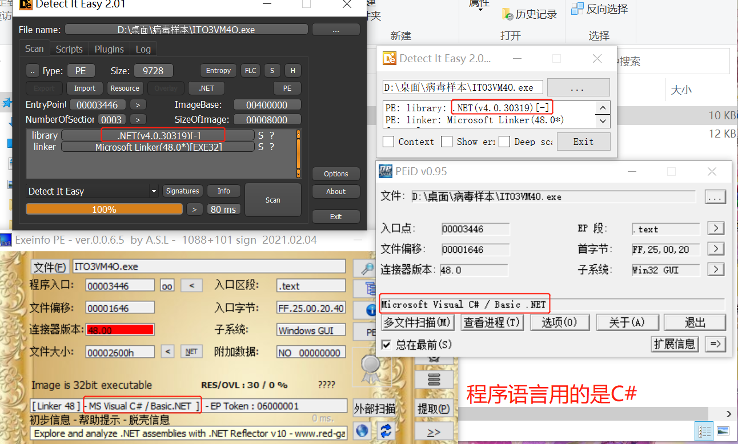
Task: Switch to the Log tab
Action: pos(143,49)
